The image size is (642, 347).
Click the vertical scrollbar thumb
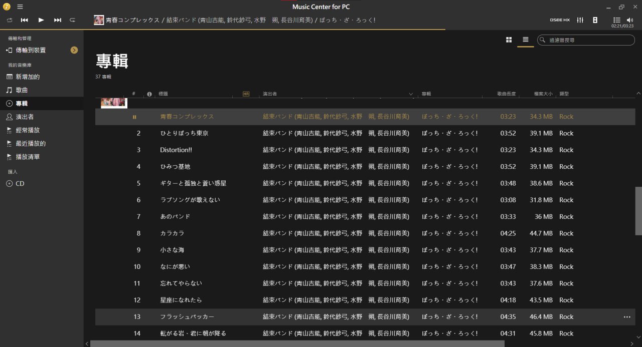[638, 211]
